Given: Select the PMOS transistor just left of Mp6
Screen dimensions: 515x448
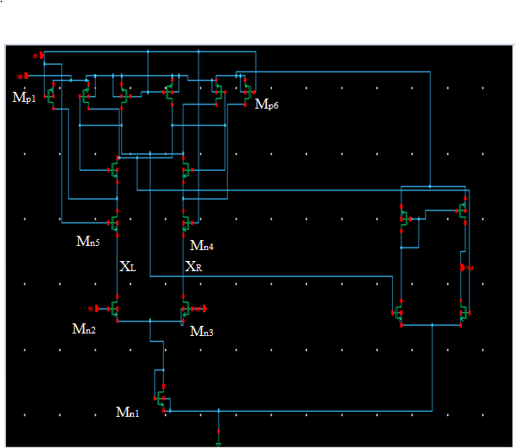Looking at the screenshot, I should [x=220, y=93].
